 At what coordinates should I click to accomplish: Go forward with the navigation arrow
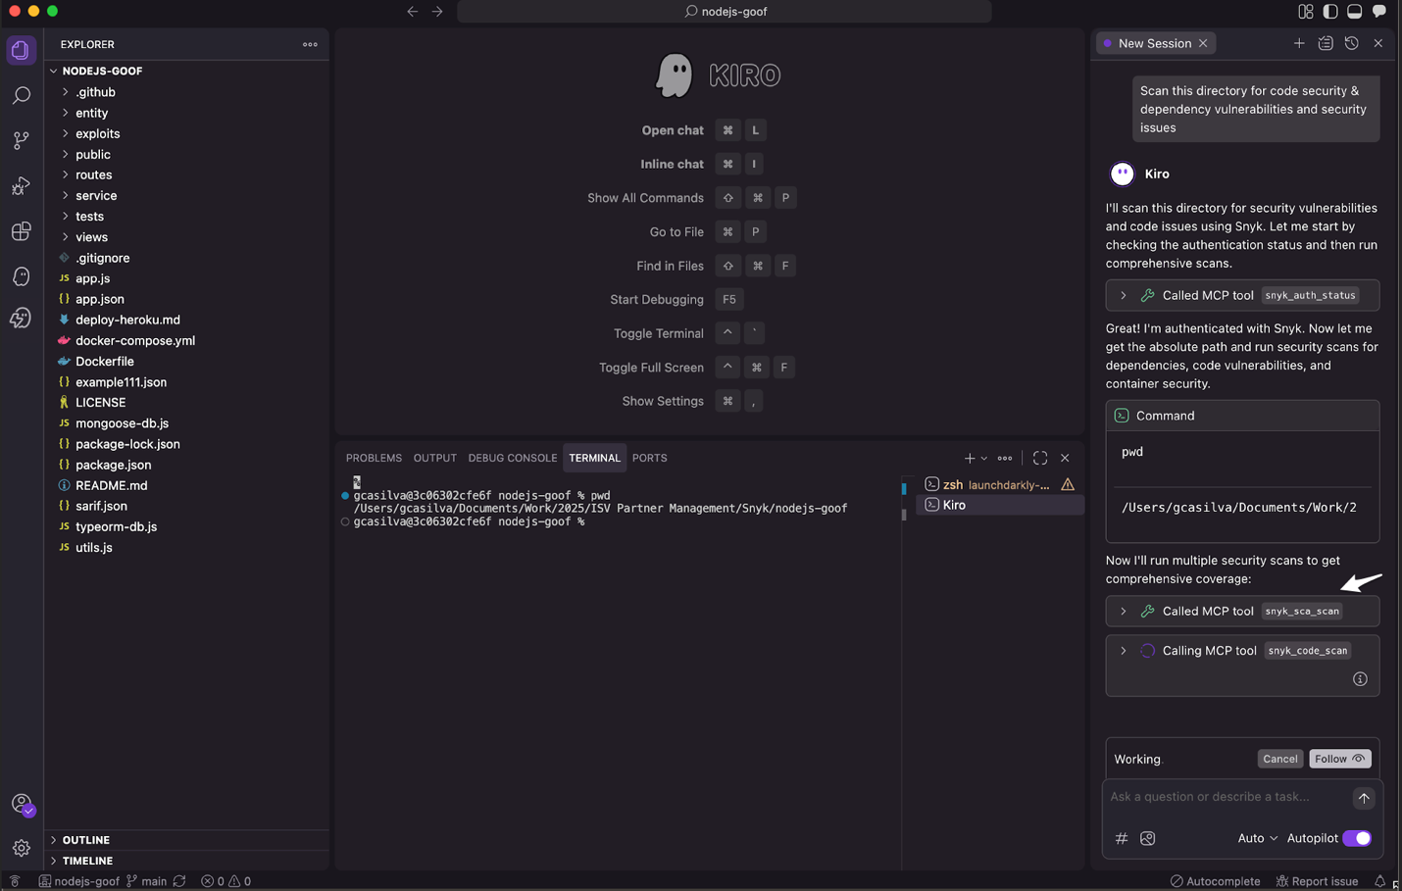pos(437,12)
